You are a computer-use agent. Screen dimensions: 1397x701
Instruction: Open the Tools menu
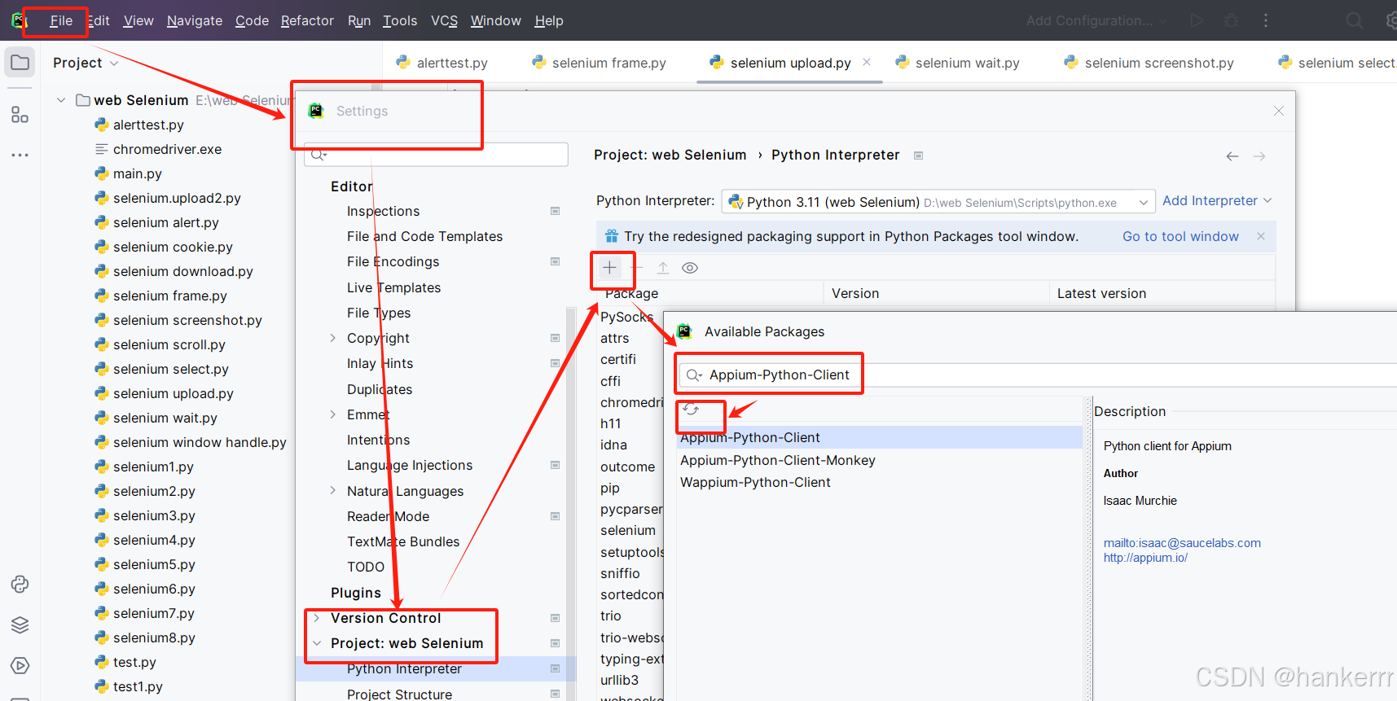400,20
